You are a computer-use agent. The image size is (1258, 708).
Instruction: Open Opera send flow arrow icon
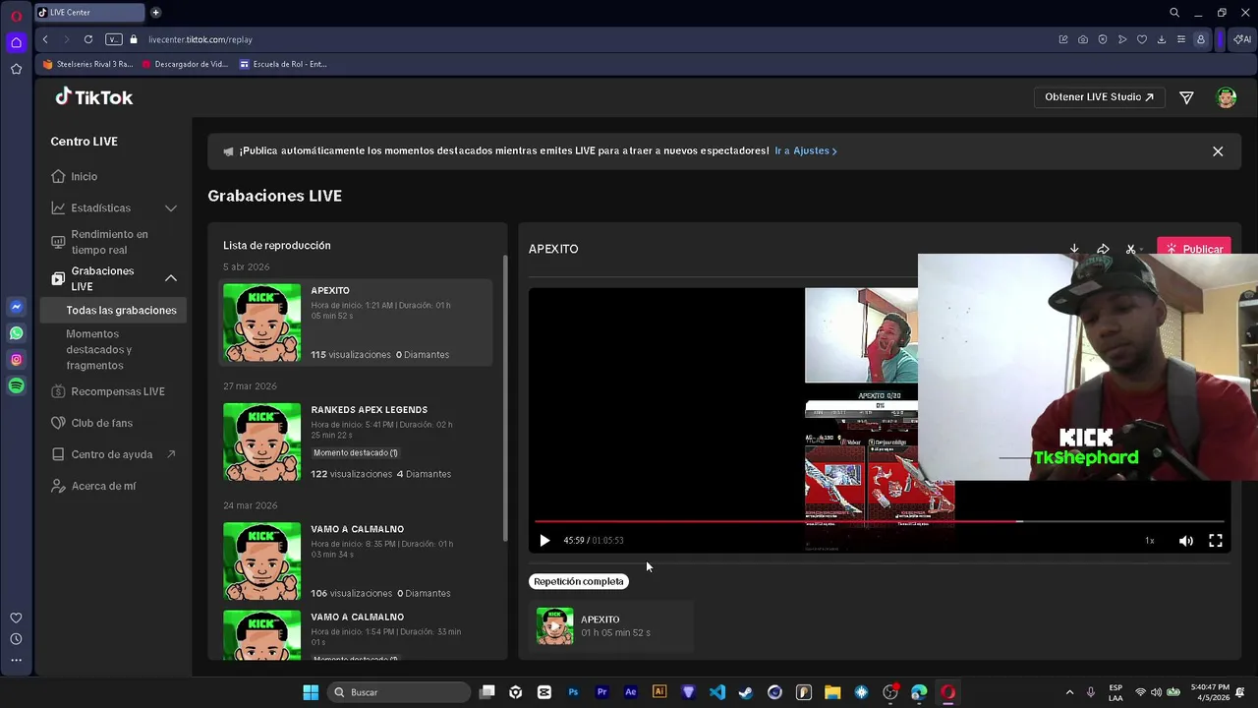pos(1122,39)
